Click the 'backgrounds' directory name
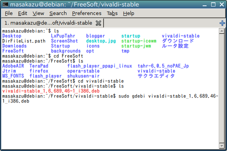Viewport: 227px width, 151px height. click(66, 51)
